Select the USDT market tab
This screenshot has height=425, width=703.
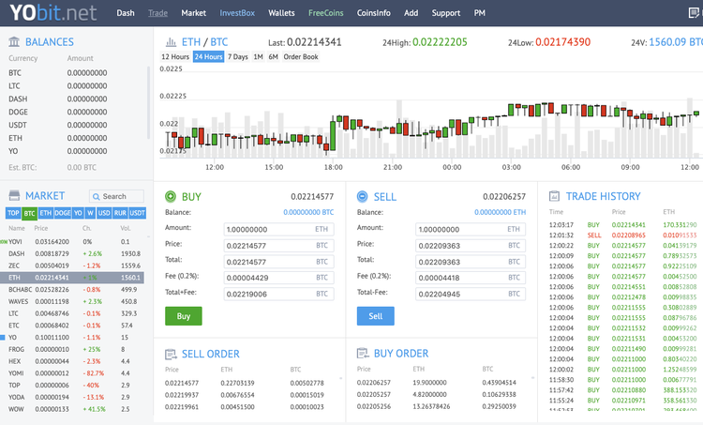138,213
